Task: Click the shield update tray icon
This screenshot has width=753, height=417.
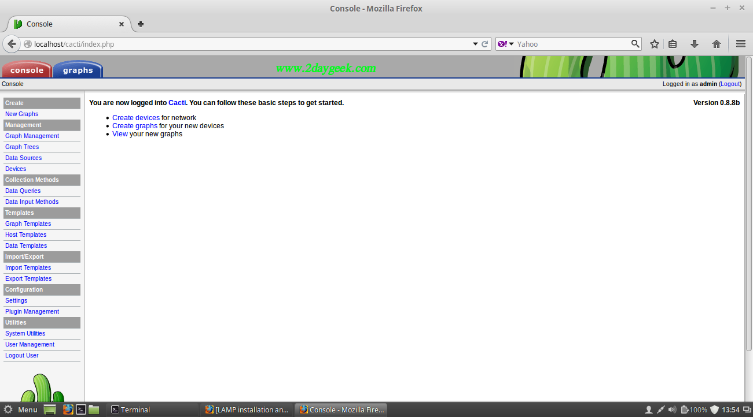Action: click(x=715, y=410)
